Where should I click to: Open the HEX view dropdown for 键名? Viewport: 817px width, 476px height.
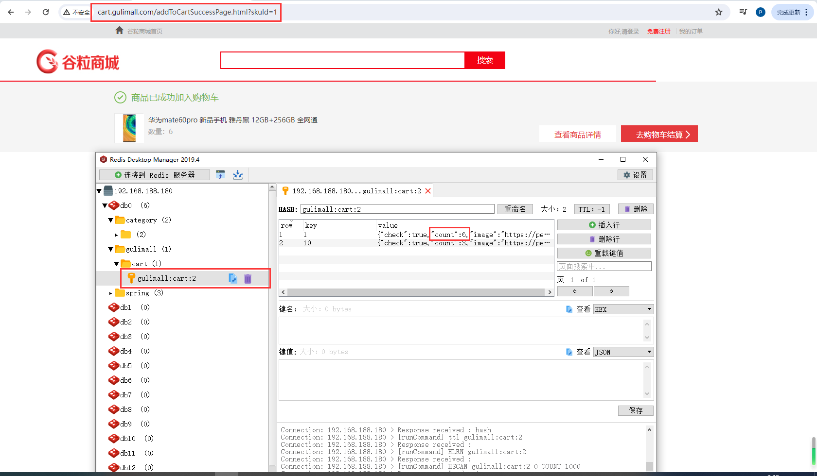[x=623, y=309]
